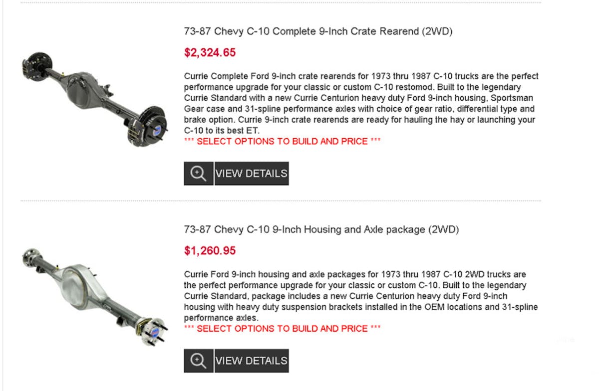Click the wheel-stud hub end of the bare axle photo
Screen dimensions: 599x391
click(x=152, y=330)
